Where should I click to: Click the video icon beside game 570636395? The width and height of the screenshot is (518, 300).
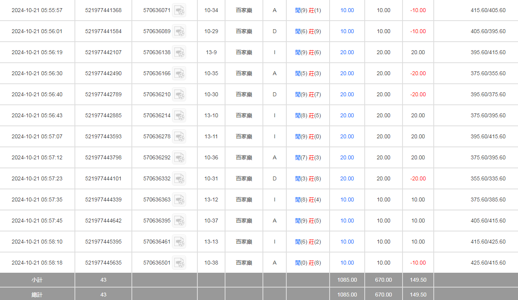[179, 221]
